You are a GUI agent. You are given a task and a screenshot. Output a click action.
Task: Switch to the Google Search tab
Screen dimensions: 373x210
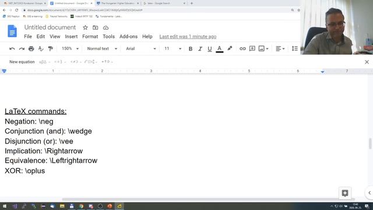coord(164,3)
